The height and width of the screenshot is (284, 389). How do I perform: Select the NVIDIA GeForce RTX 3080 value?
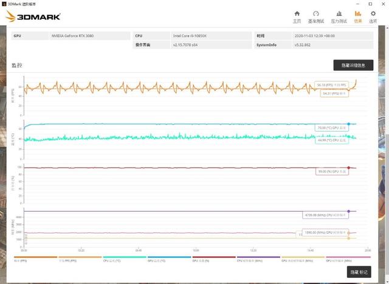pos(73,36)
